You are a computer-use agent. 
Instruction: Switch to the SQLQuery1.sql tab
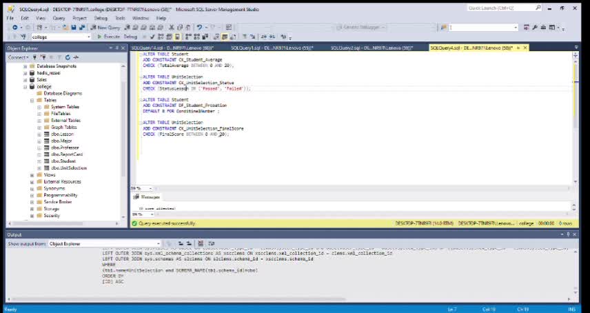pyautogui.click(x=272, y=48)
